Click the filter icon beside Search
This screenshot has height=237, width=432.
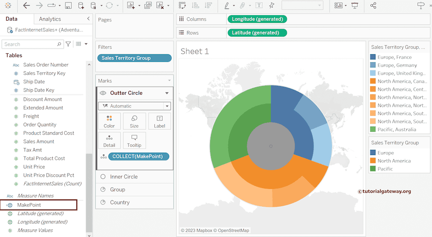coord(68,44)
